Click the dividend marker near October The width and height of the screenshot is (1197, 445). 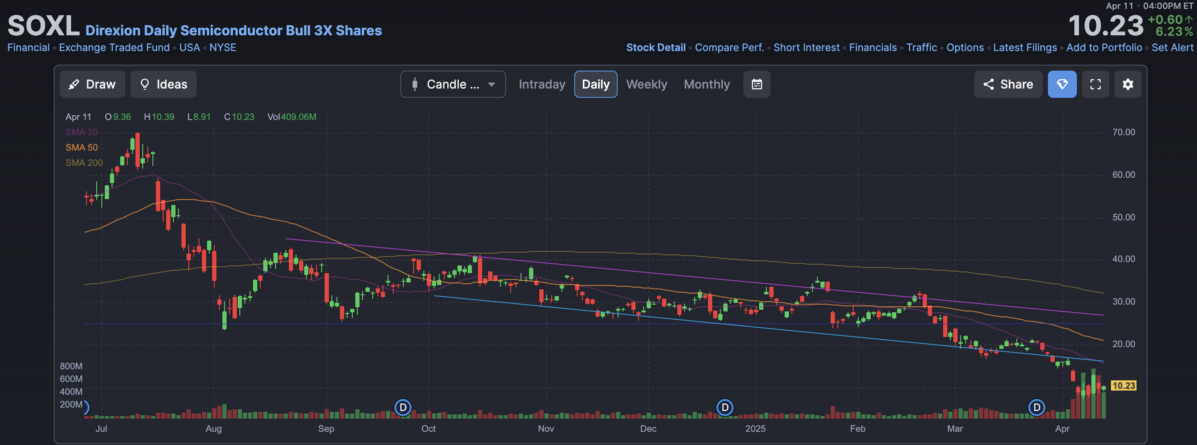(x=403, y=408)
